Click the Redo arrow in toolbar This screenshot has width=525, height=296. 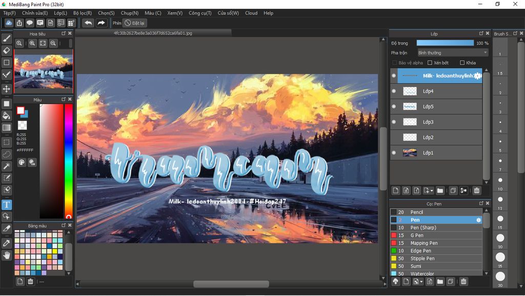pos(101,23)
